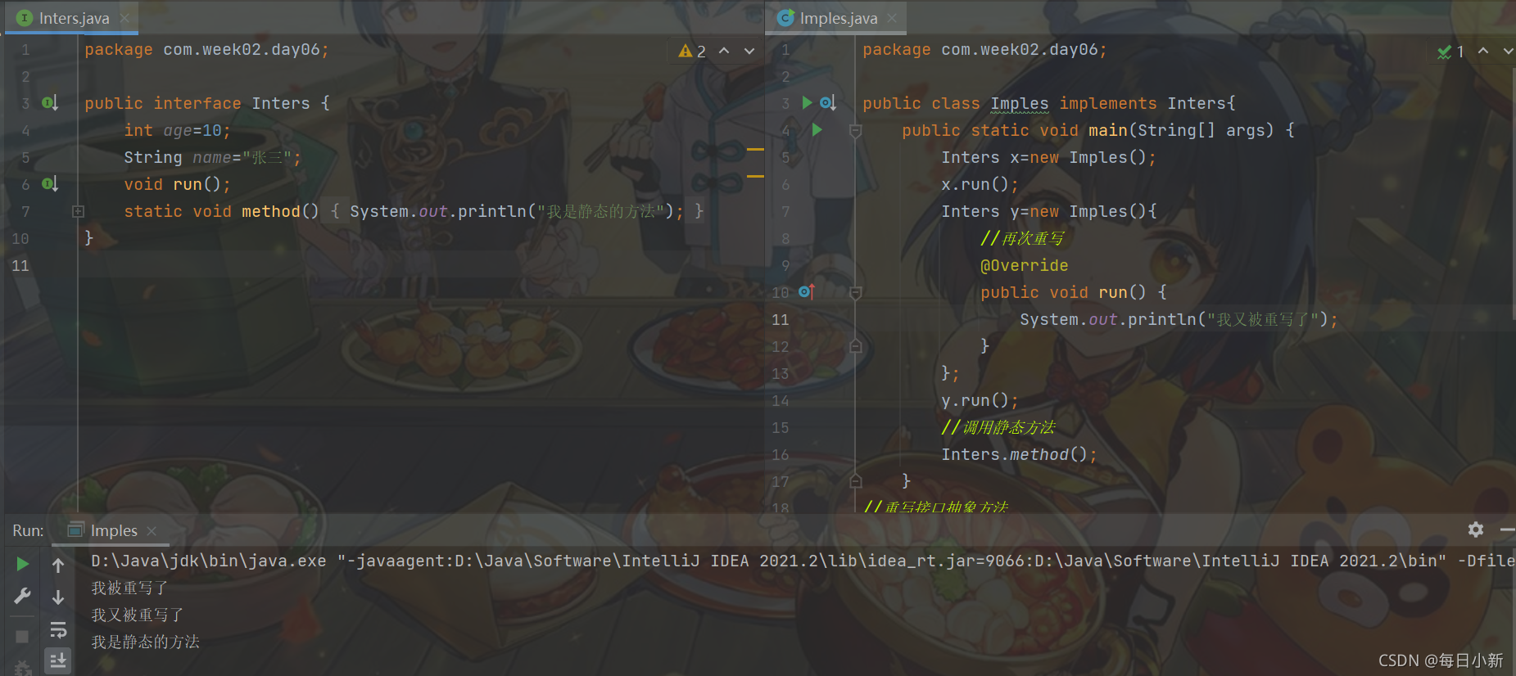
Task: Open Run panel settings gear
Action: 1476,530
